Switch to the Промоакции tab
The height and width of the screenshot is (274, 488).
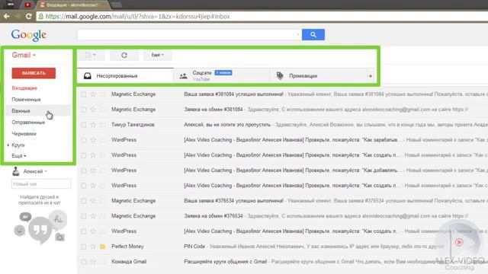(x=319, y=76)
